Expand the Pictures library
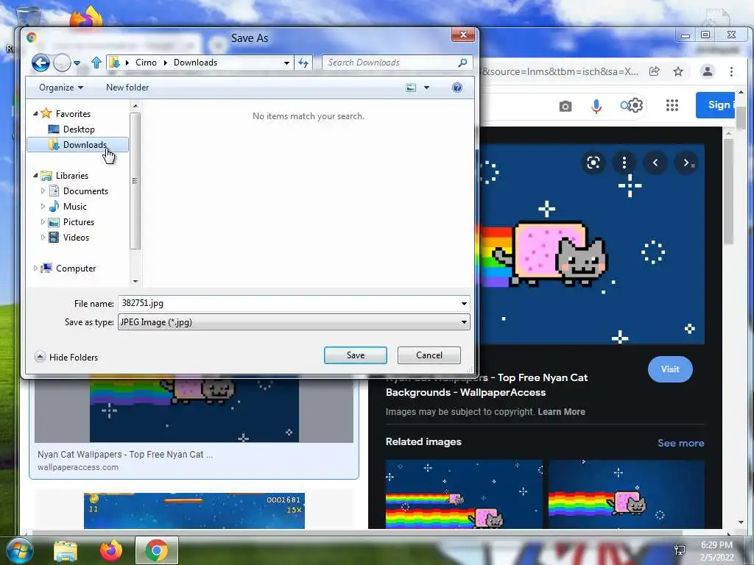The height and width of the screenshot is (565, 754). (x=43, y=222)
